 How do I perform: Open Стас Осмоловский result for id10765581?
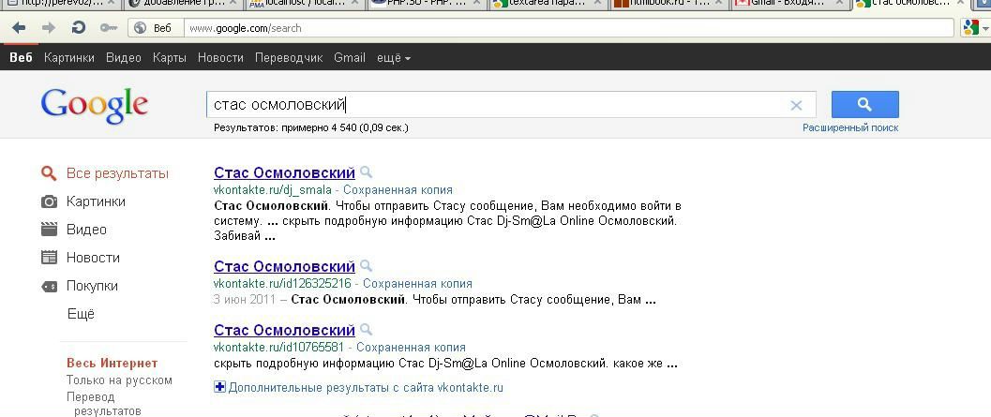(284, 330)
